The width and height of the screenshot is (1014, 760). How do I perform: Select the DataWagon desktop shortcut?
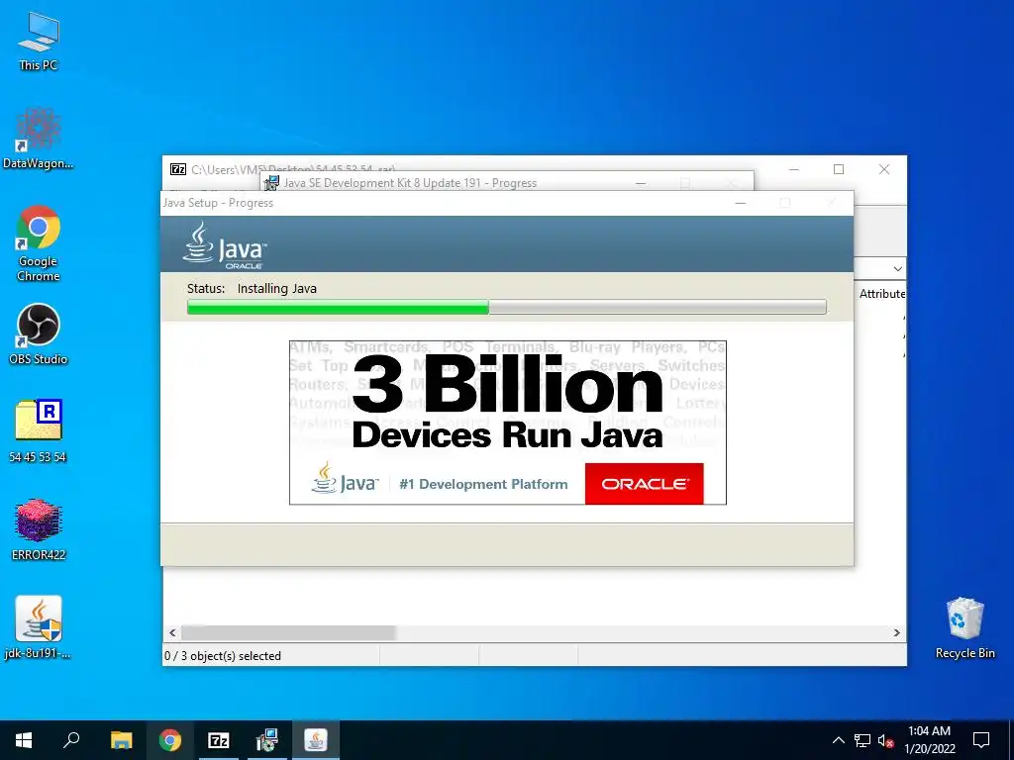39,139
